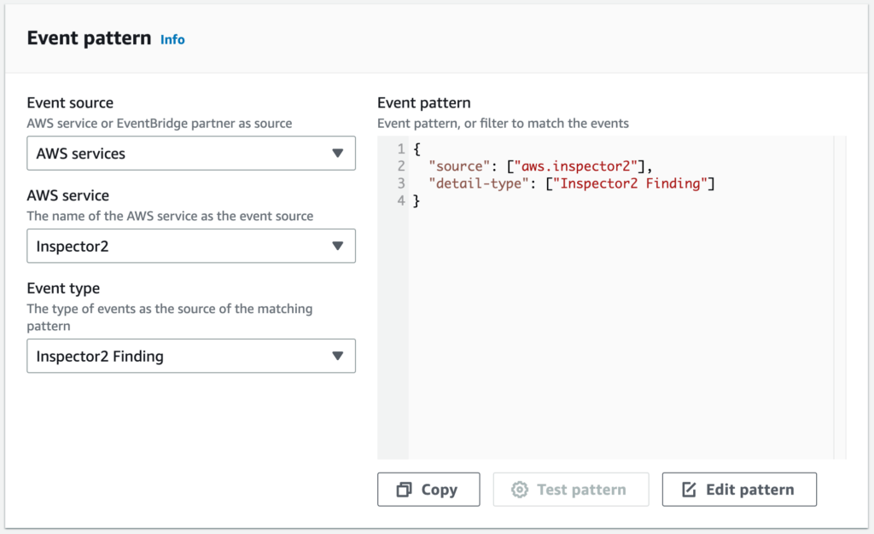Open the Event type dropdown showing Inspector2 Finding
874x534 pixels.
(191, 356)
